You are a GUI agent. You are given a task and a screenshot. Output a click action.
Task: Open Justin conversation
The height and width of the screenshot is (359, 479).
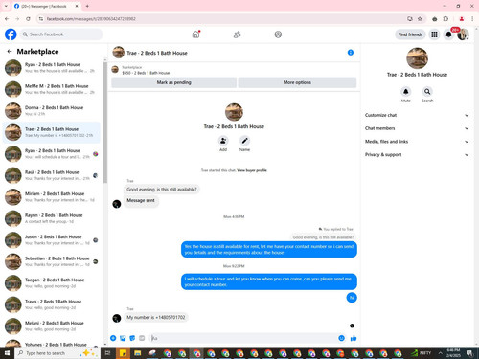click(x=51, y=240)
